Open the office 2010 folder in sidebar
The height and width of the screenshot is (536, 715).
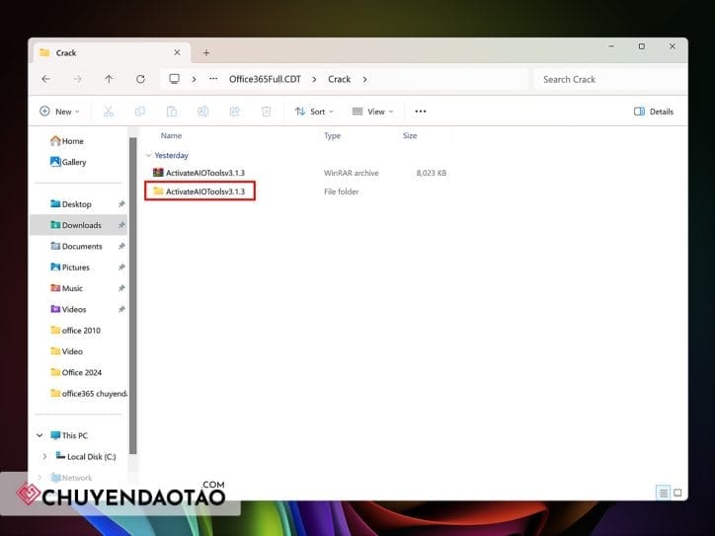coord(76,330)
